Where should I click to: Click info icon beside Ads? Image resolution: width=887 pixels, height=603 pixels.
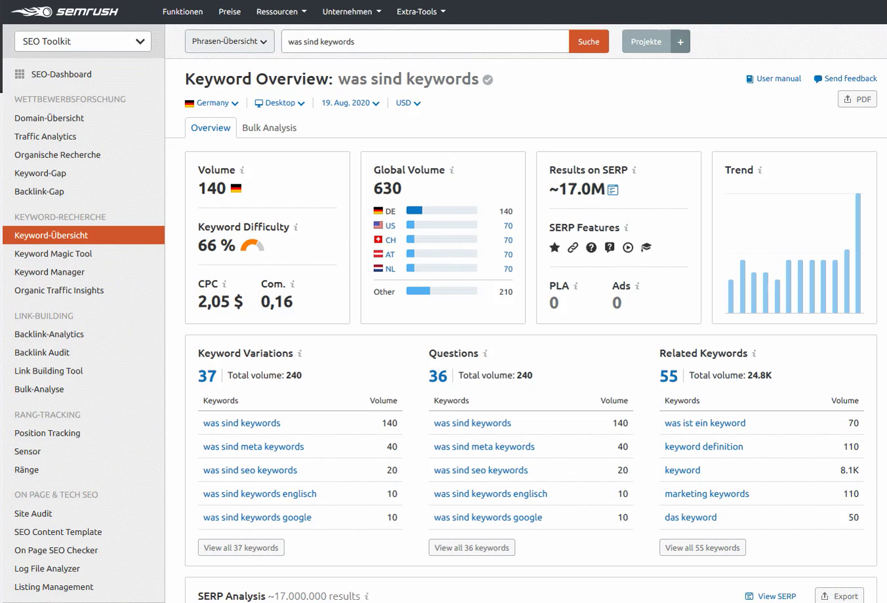click(x=638, y=286)
